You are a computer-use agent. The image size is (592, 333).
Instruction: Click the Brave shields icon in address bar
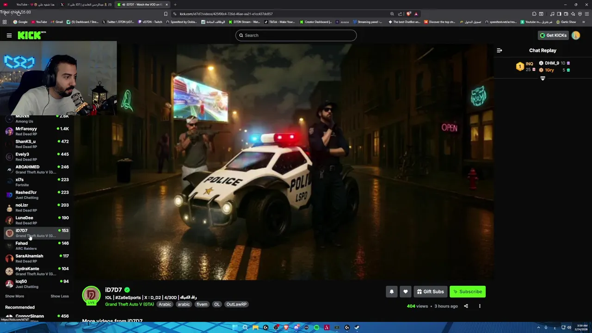pos(408,14)
